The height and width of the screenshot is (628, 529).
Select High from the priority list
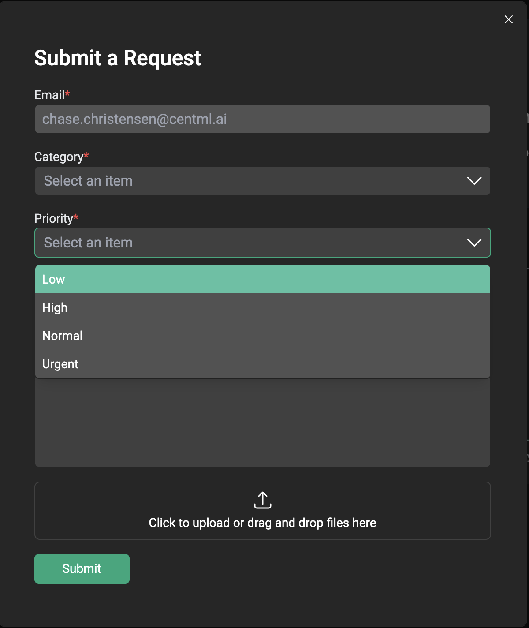[x=263, y=307]
